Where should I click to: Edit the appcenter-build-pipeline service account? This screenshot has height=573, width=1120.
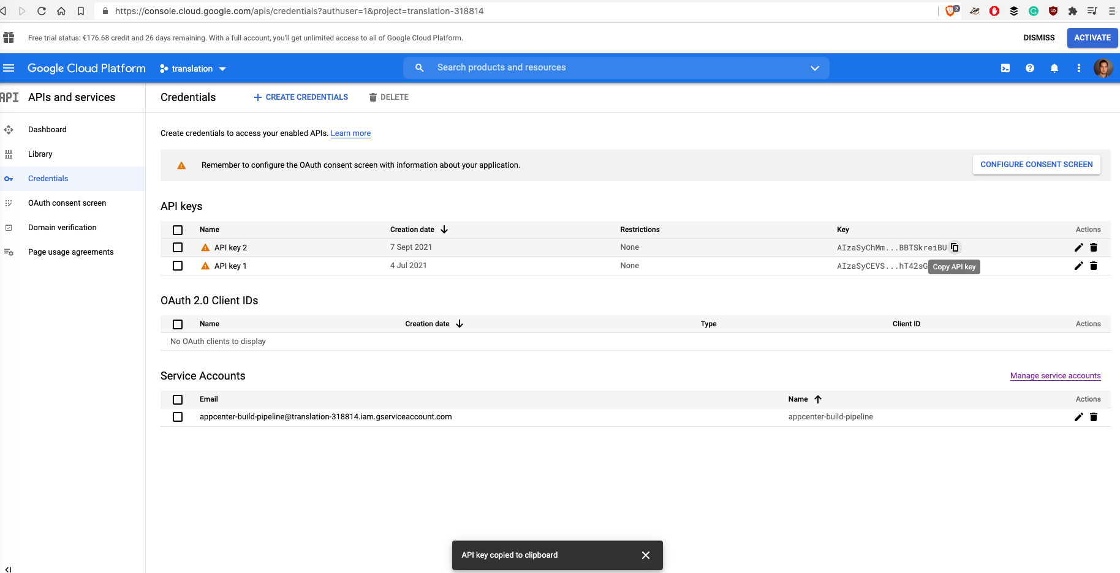coord(1079,417)
